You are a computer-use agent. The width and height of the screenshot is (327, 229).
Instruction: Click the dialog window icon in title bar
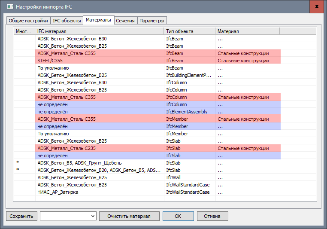pyautogui.click(x=9, y=7)
